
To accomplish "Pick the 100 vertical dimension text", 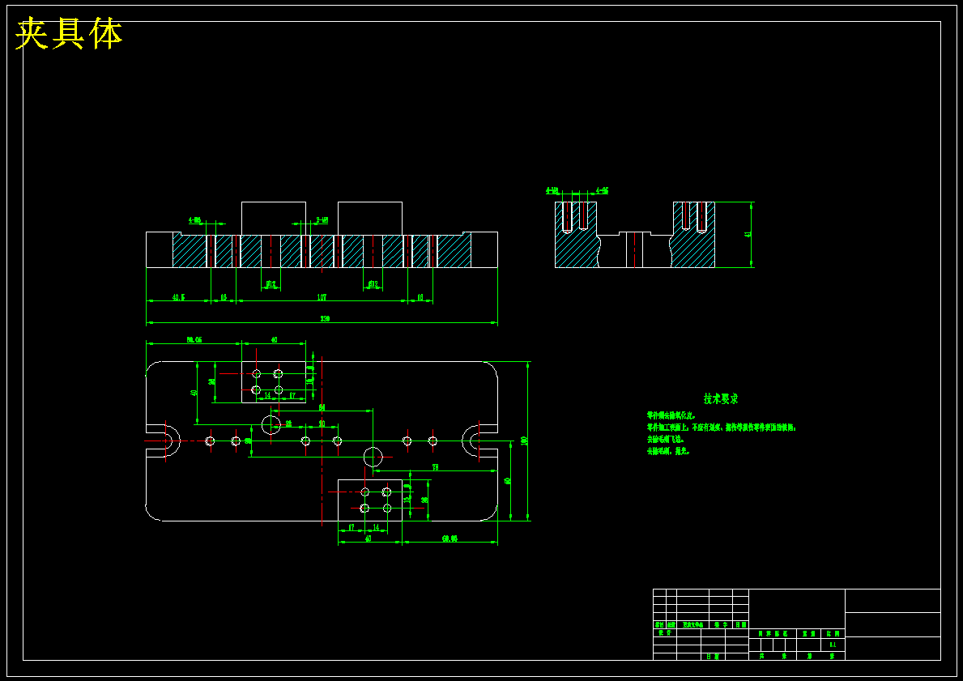I will coord(524,441).
